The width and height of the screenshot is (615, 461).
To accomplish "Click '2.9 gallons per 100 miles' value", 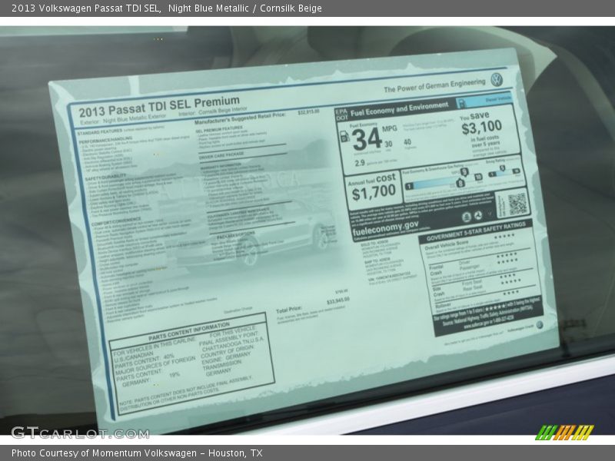I will click(x=376, y=162).
